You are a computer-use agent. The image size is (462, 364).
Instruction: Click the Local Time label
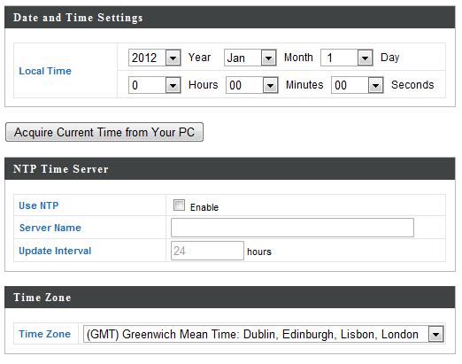click(x=45, y=71)
